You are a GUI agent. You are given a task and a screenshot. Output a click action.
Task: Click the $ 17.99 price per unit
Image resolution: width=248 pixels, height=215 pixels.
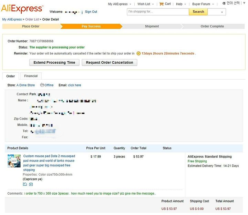(95, 157)
